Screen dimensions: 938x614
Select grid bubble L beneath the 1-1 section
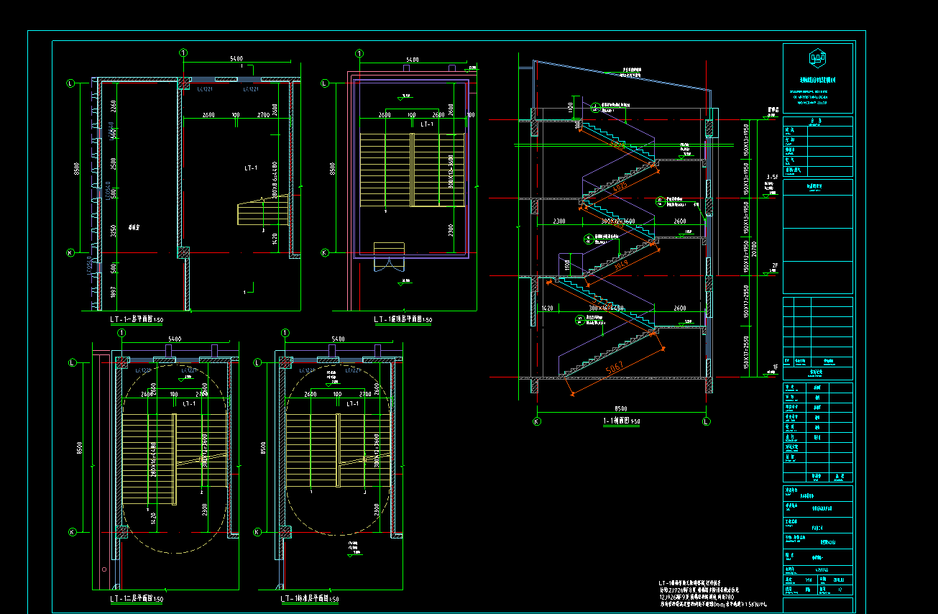click(x=706, y=421)
